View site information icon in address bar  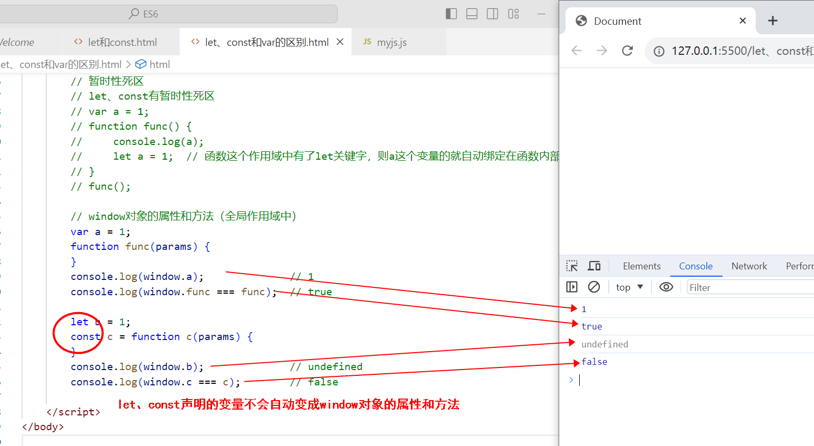(x=659, y=51)
